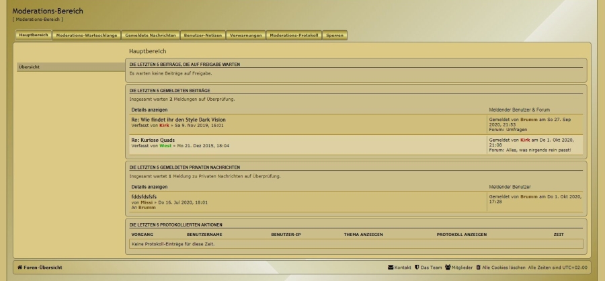This screenshot has height=281, width=605.
Task: Click the home icon beside Foren-Übersicht
Action: (19, 267)
